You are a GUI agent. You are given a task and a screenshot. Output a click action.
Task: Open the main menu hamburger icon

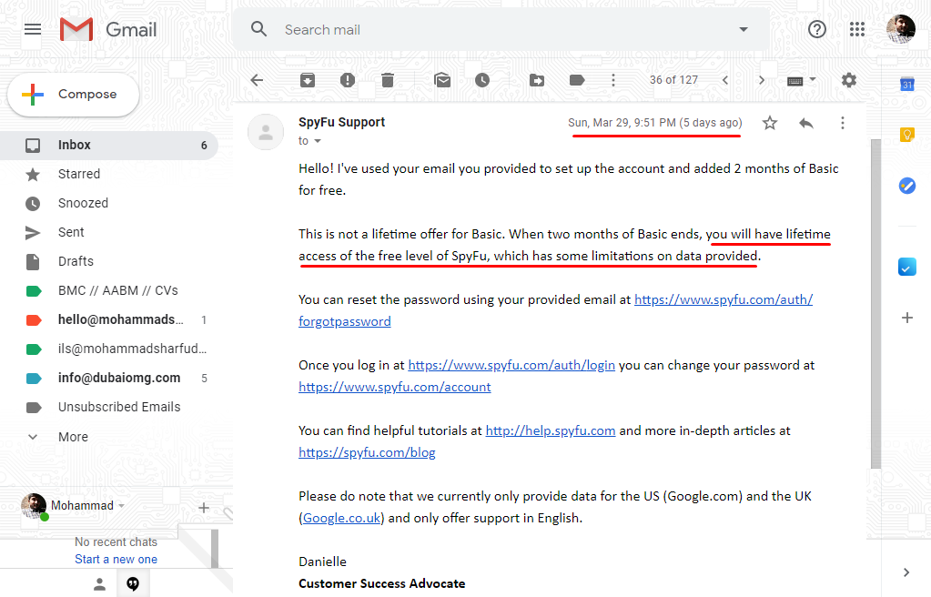click(33, 29)
